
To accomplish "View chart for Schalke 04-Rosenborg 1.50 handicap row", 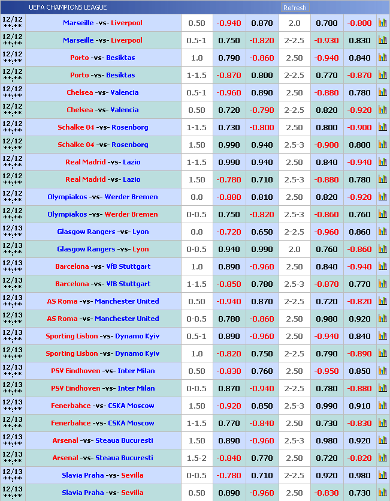I will click(382, 145).
